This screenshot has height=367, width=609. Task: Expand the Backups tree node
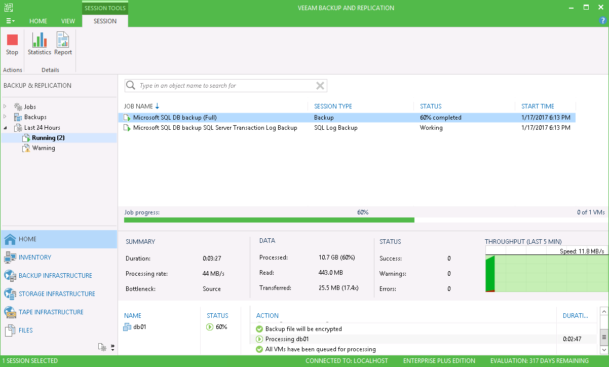(5, 117)
